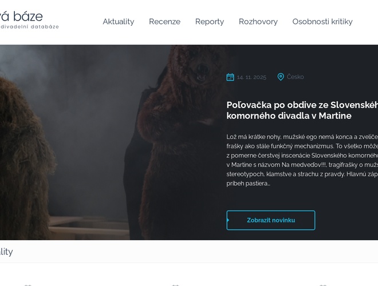Open the Rozhovory page
378x286 pixels.
point(258,22)
